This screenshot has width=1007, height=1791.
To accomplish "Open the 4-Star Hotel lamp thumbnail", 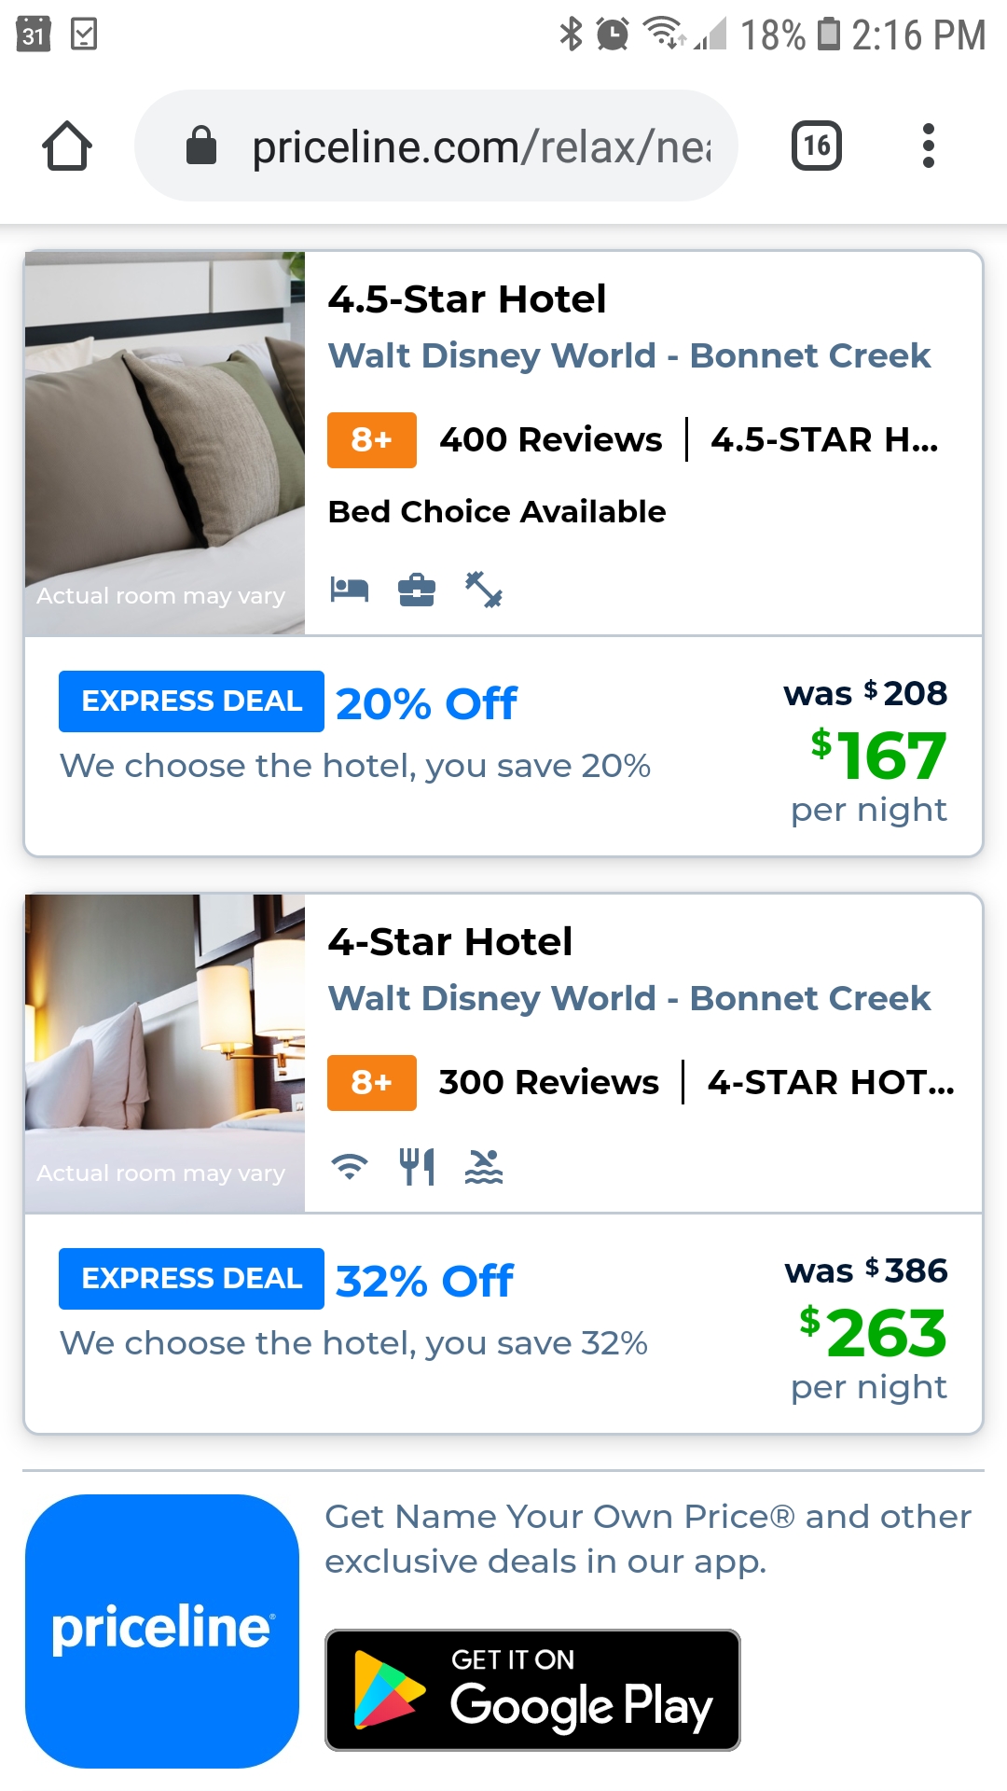I will pyautogui.click(x=165, y=1053).
